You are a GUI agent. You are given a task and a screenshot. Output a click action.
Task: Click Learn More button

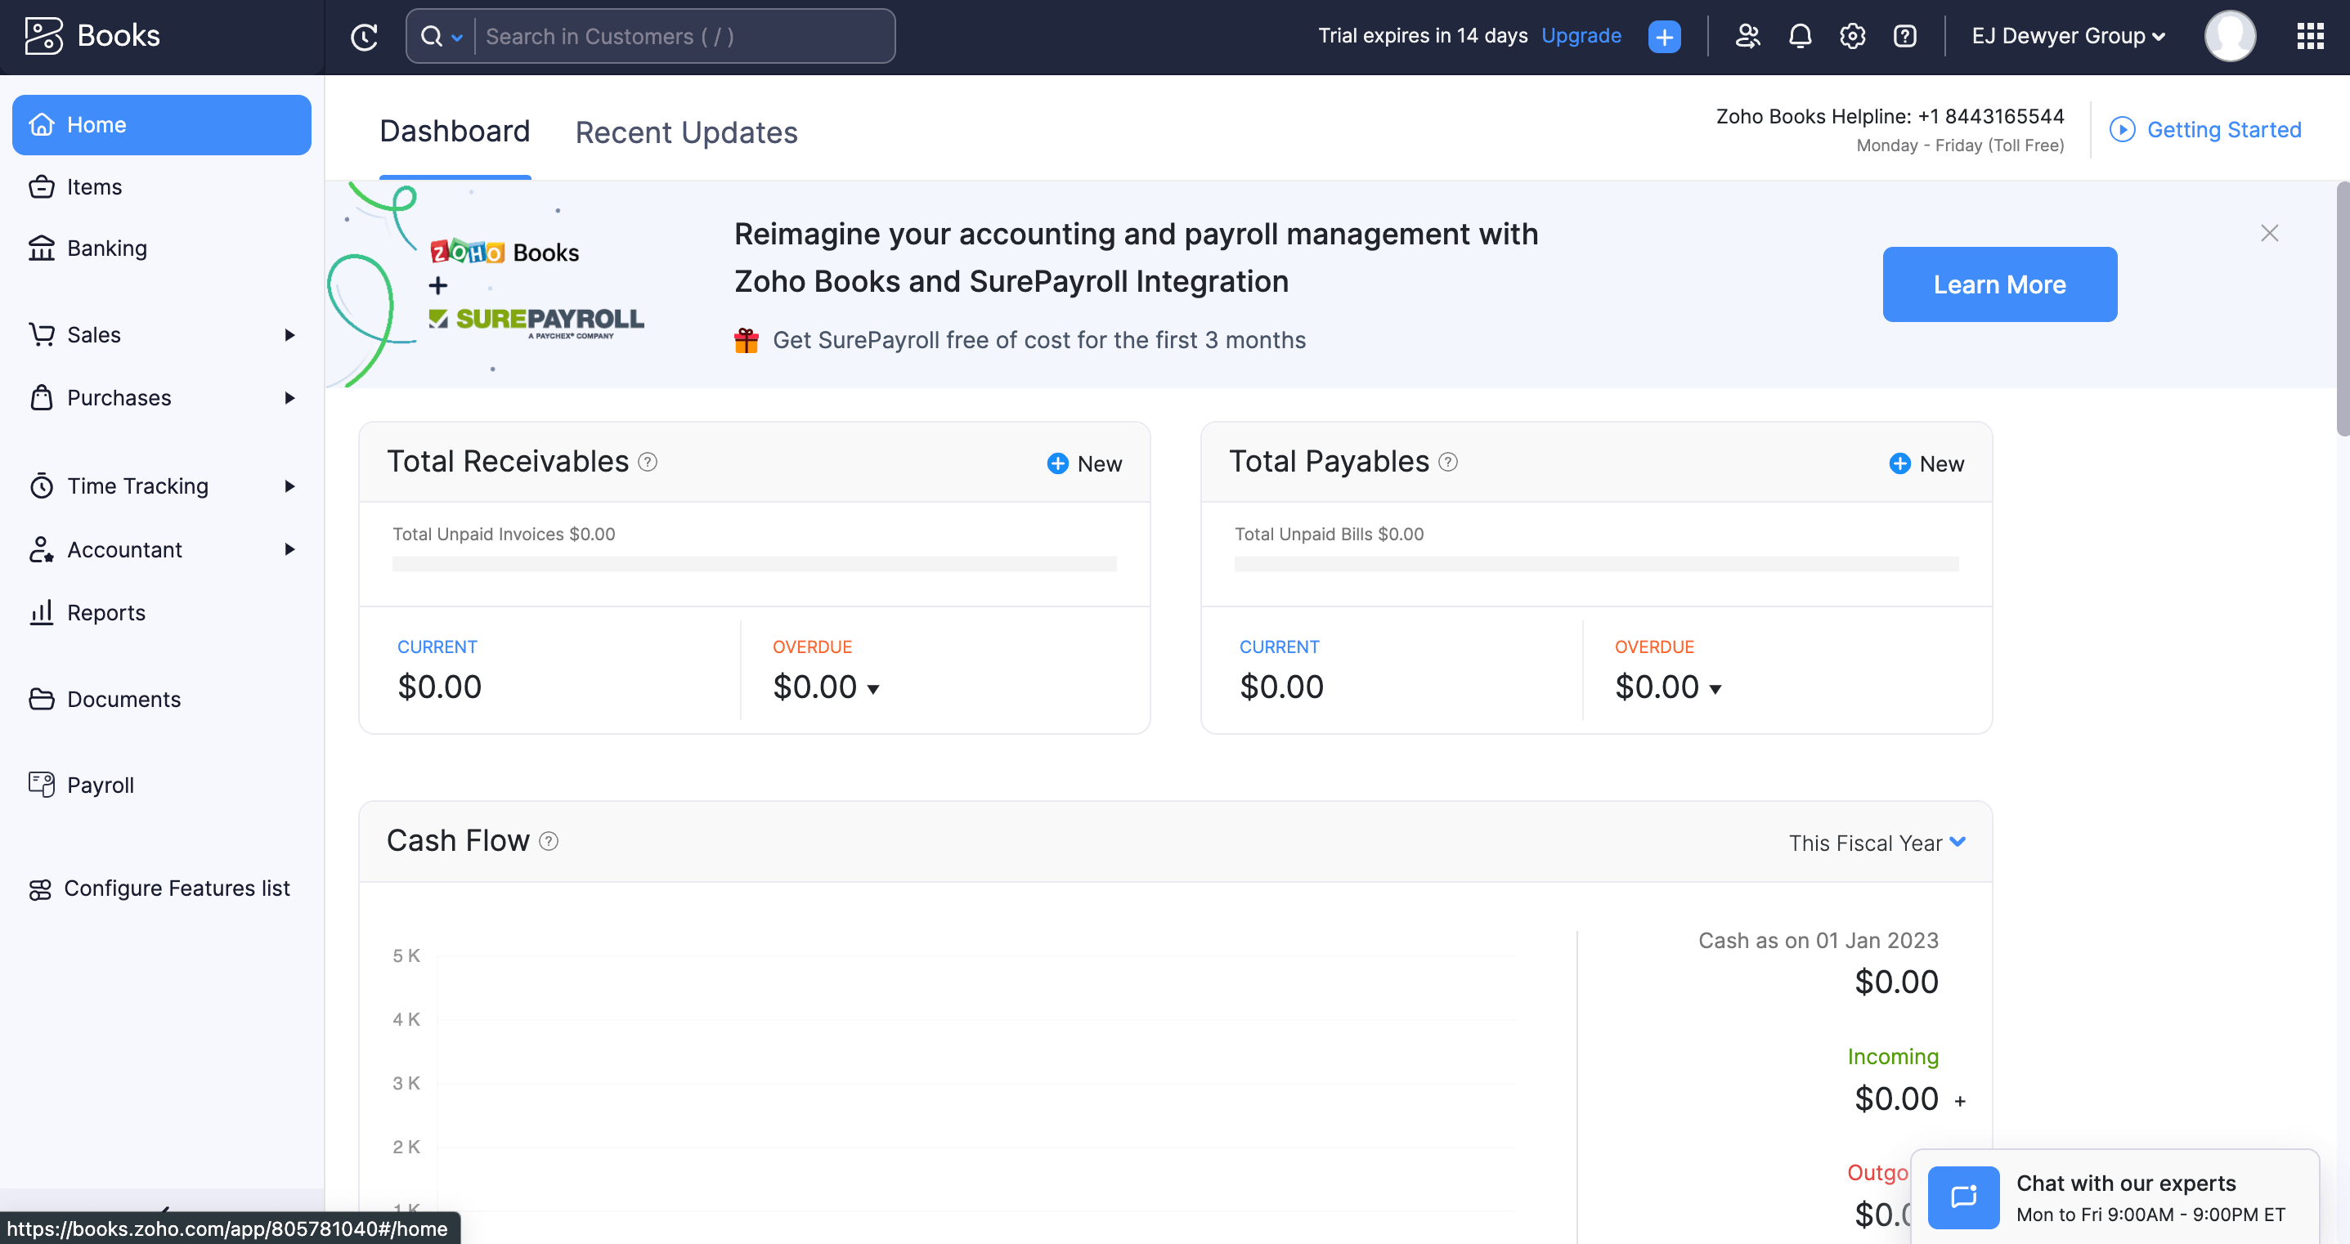click(x=2000, y=284)
